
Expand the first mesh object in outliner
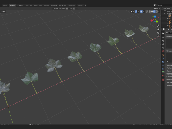click(x=167, y=16)
